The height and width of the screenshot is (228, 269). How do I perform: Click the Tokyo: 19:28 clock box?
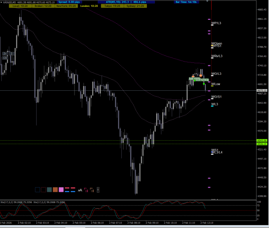[x=112, y=6]
